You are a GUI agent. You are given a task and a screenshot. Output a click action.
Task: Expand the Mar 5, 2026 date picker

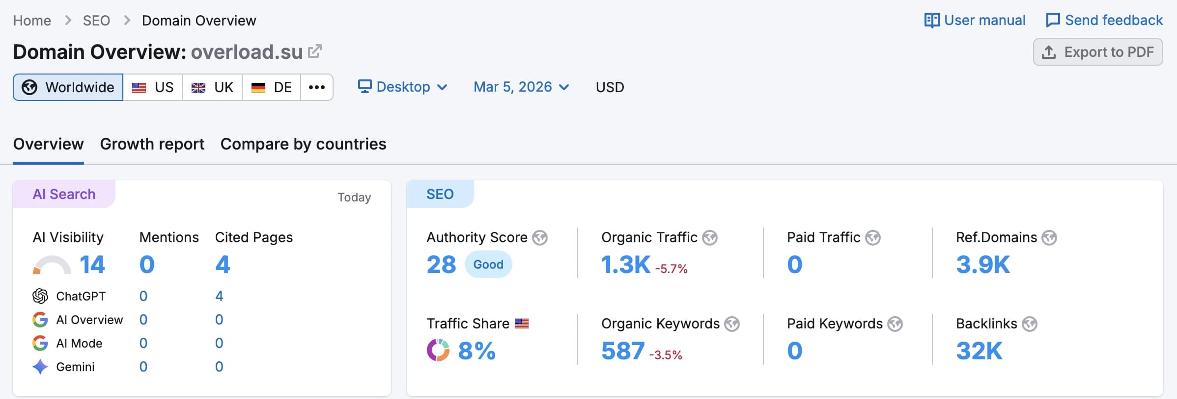(521, 87)
